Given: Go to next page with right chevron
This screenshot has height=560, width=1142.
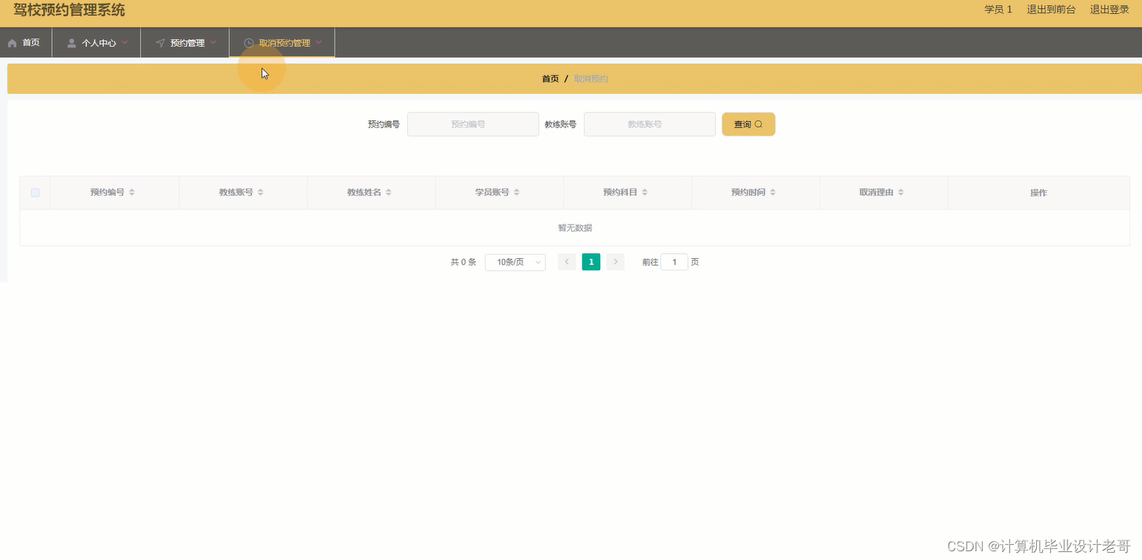Looking at the screenshot, I should (615, 261).
